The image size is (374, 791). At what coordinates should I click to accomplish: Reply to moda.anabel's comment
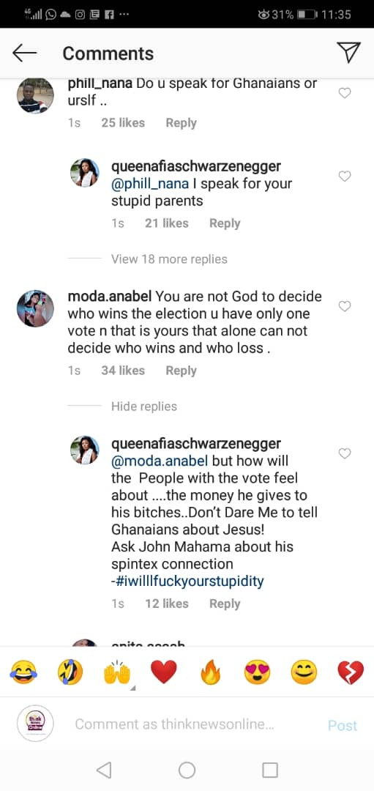click(181, 371)
